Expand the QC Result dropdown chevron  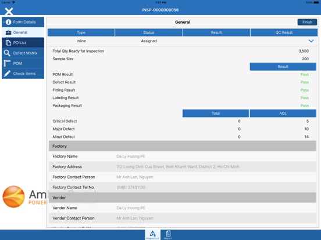coord(311,41)
